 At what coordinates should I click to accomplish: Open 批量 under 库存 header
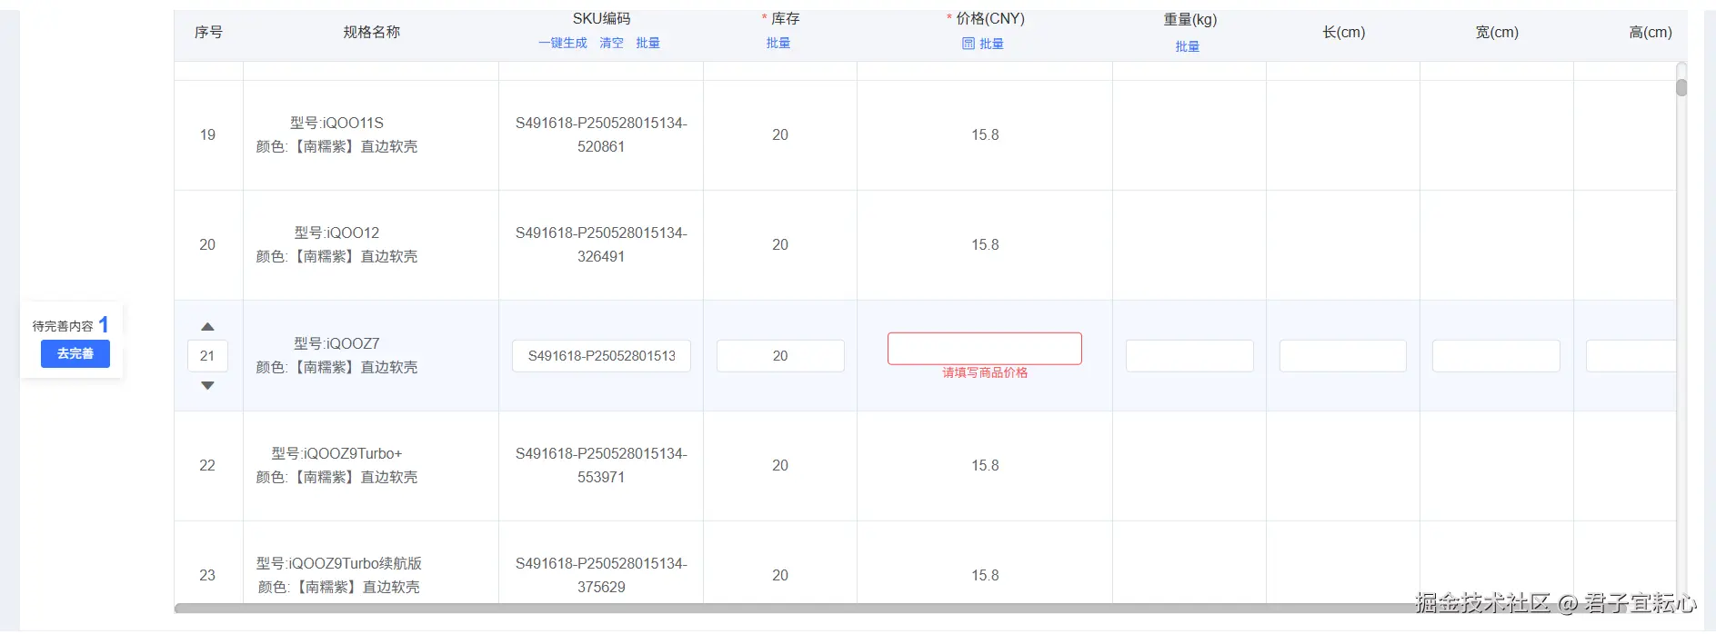(x=778, y=43)
